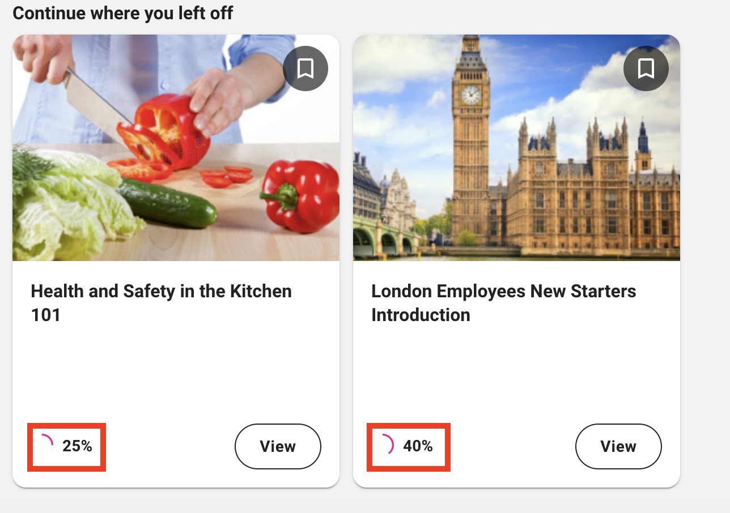Click the 40% progress text label

[x=418, y=446]
